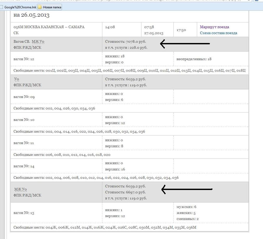The image size is (263, 239).
Task: Open the Новая папка bookmark folder
Action: click(x=50, y=7)
